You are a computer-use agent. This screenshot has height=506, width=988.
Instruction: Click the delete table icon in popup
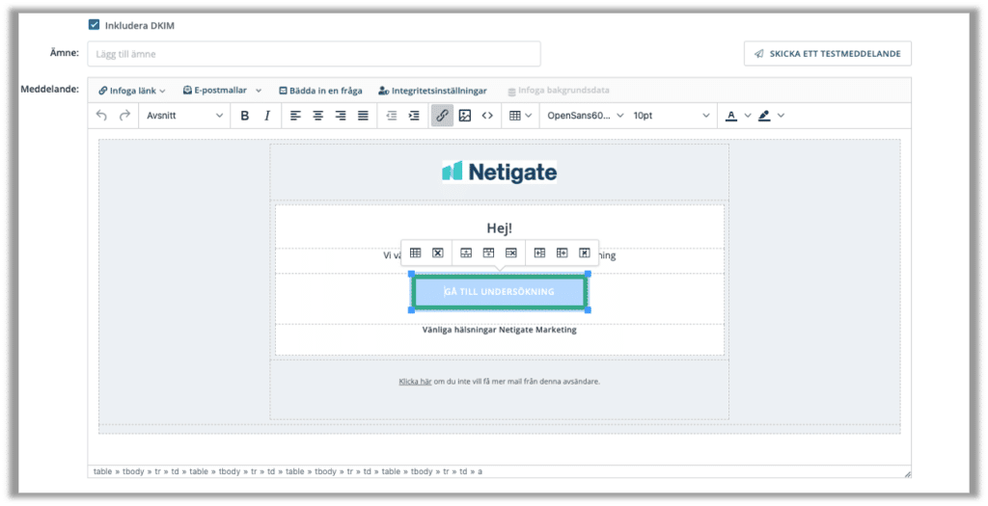coord(437,253)
